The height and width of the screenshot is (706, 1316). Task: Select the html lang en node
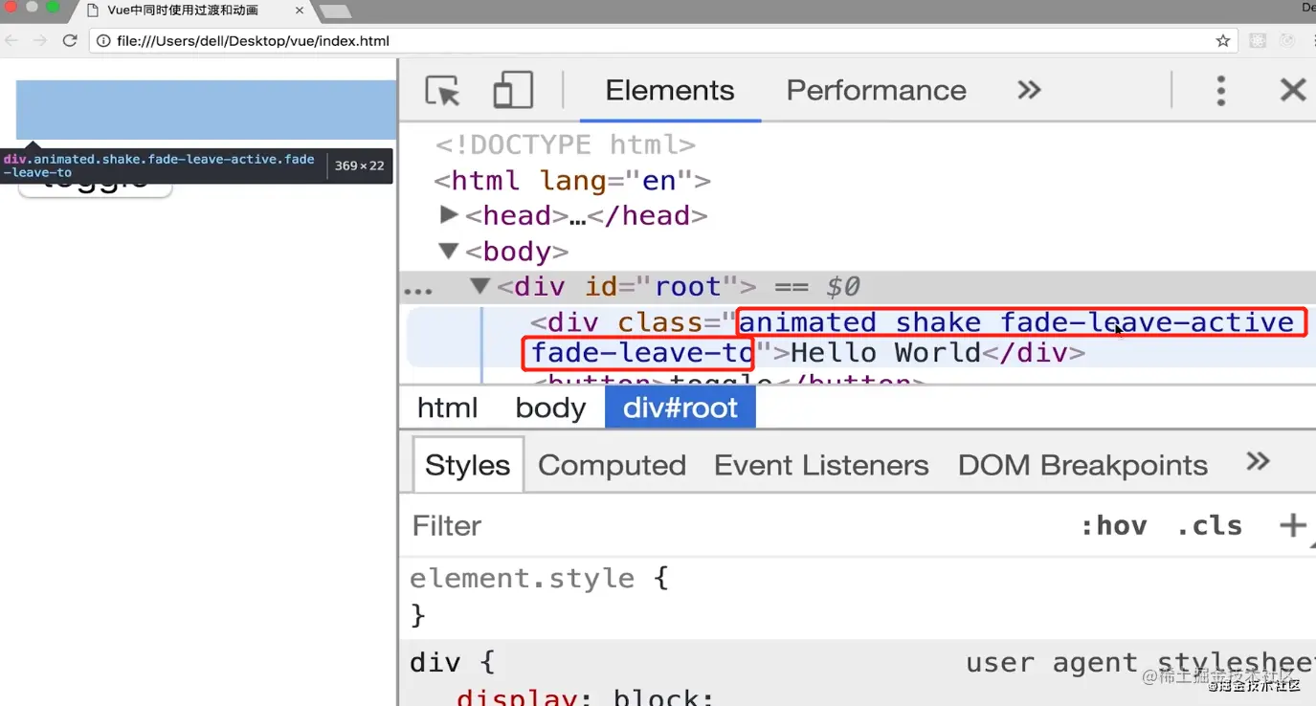(572, 180)
